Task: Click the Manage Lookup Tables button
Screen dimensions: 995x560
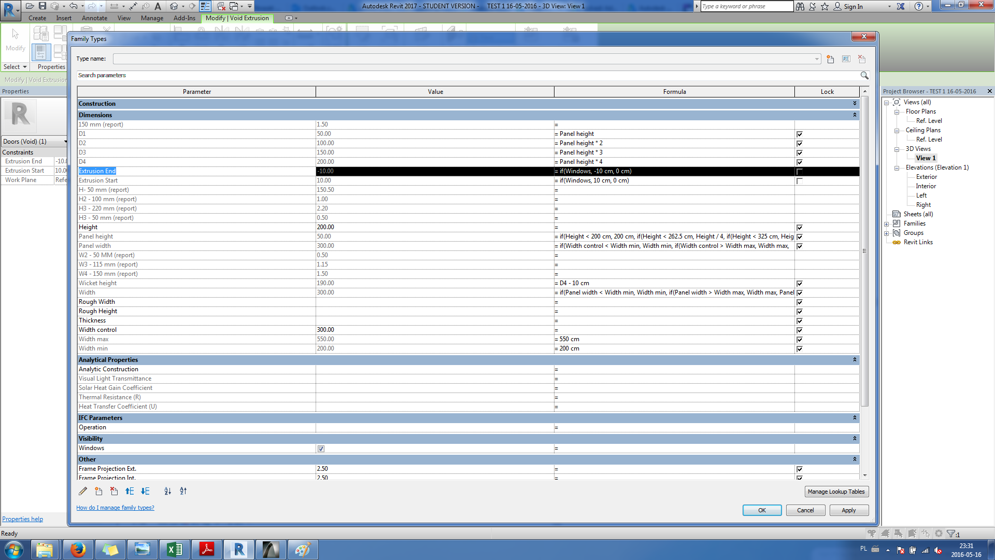Action: pos(836,492)
